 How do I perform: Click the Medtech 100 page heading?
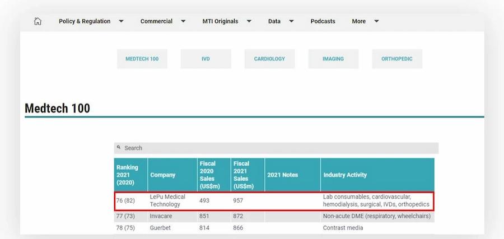58,108
